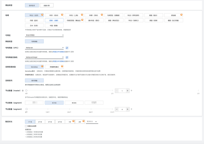Click master node count input showing 1
204x144 pixels.
[122, 91]
